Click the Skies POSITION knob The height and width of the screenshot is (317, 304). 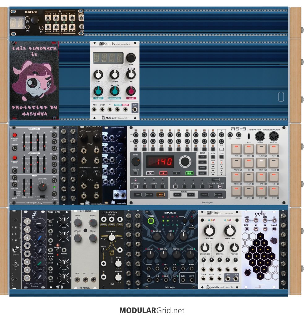pyautogui.click(x=157, y=237)
